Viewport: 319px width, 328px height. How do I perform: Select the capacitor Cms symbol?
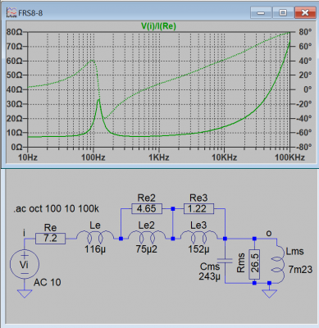click(225, 261)
